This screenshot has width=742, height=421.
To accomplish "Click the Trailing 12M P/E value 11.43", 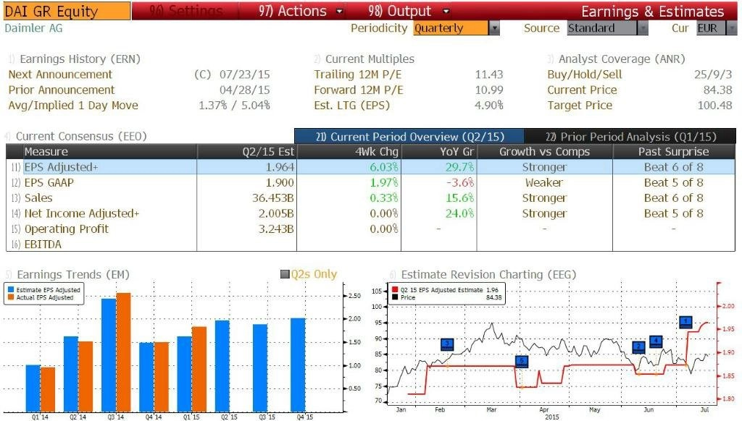I will pyautogui.click(x=489, y=75).
